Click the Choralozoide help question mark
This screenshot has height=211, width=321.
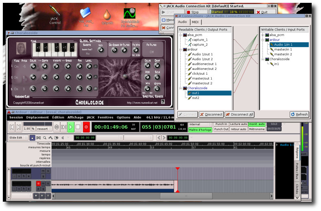pyautogui.click(x=163, y=102)
